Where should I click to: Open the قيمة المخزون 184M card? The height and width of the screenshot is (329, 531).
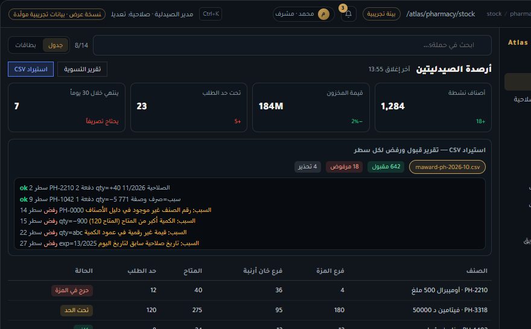[311, 107]
